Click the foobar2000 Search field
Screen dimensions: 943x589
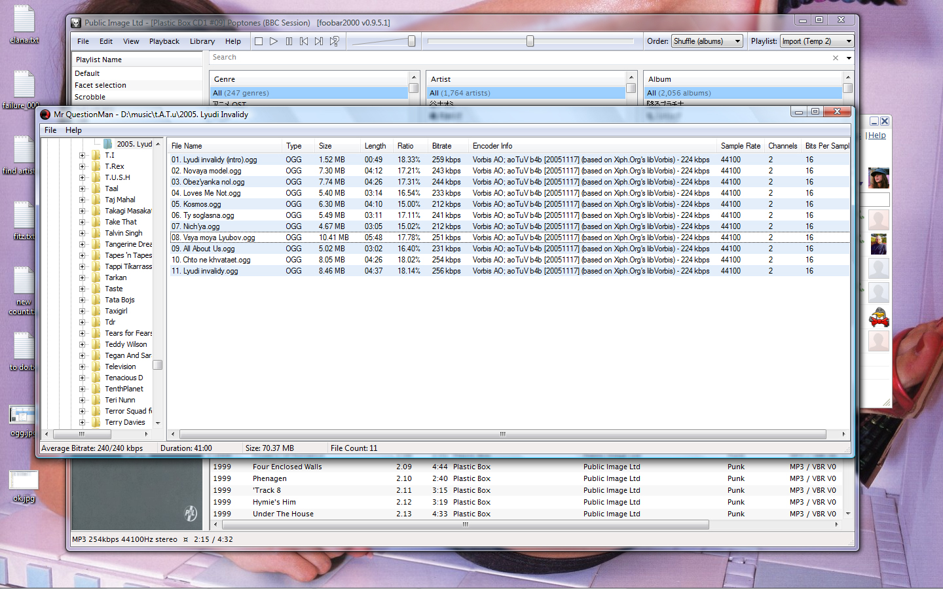(517, 58)
